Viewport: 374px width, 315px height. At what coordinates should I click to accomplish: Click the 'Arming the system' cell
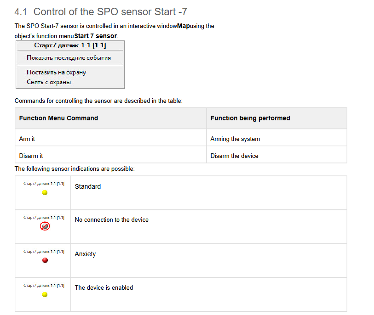(276, 139)
